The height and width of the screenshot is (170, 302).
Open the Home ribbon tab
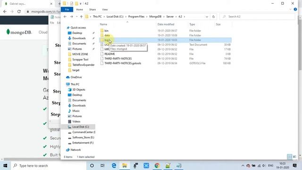[x=79, y=9]
